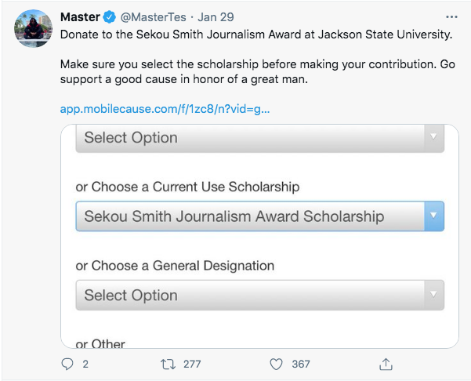Click the blue verified badge beside Master
Viewport: 471px width, 381px height.
[x=111, y=16]
